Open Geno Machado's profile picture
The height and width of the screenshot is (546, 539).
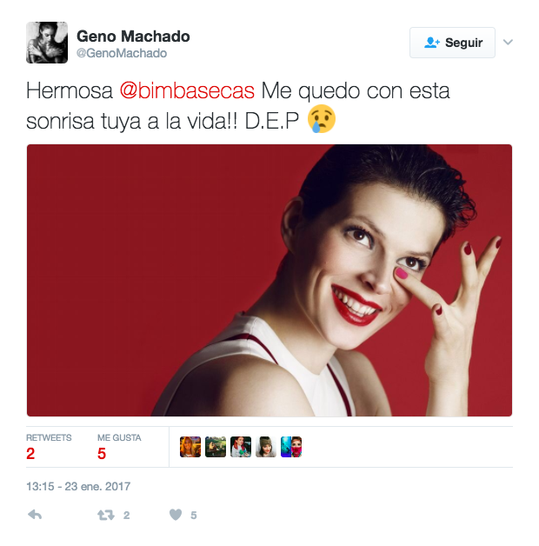coord(47,43)
